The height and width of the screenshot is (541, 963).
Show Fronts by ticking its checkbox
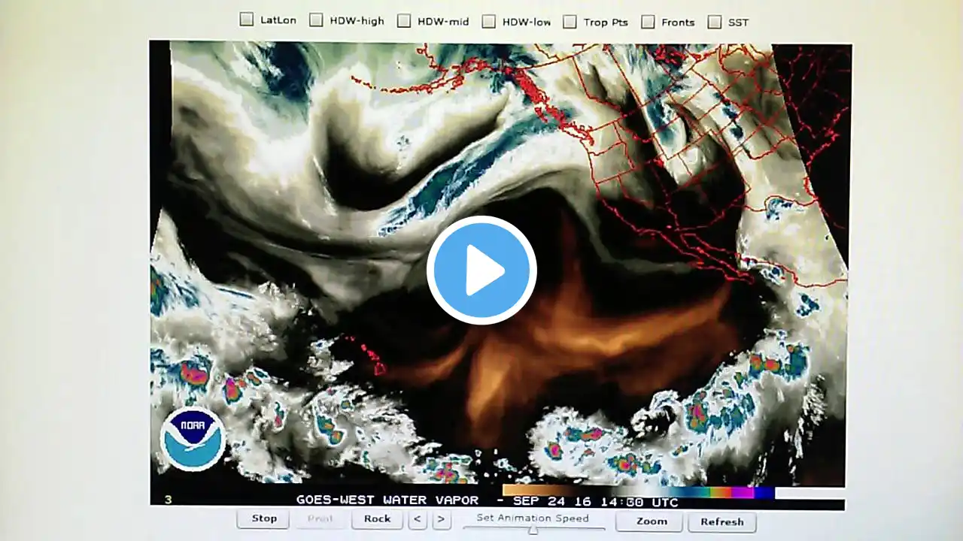click(x=648, y=22)
